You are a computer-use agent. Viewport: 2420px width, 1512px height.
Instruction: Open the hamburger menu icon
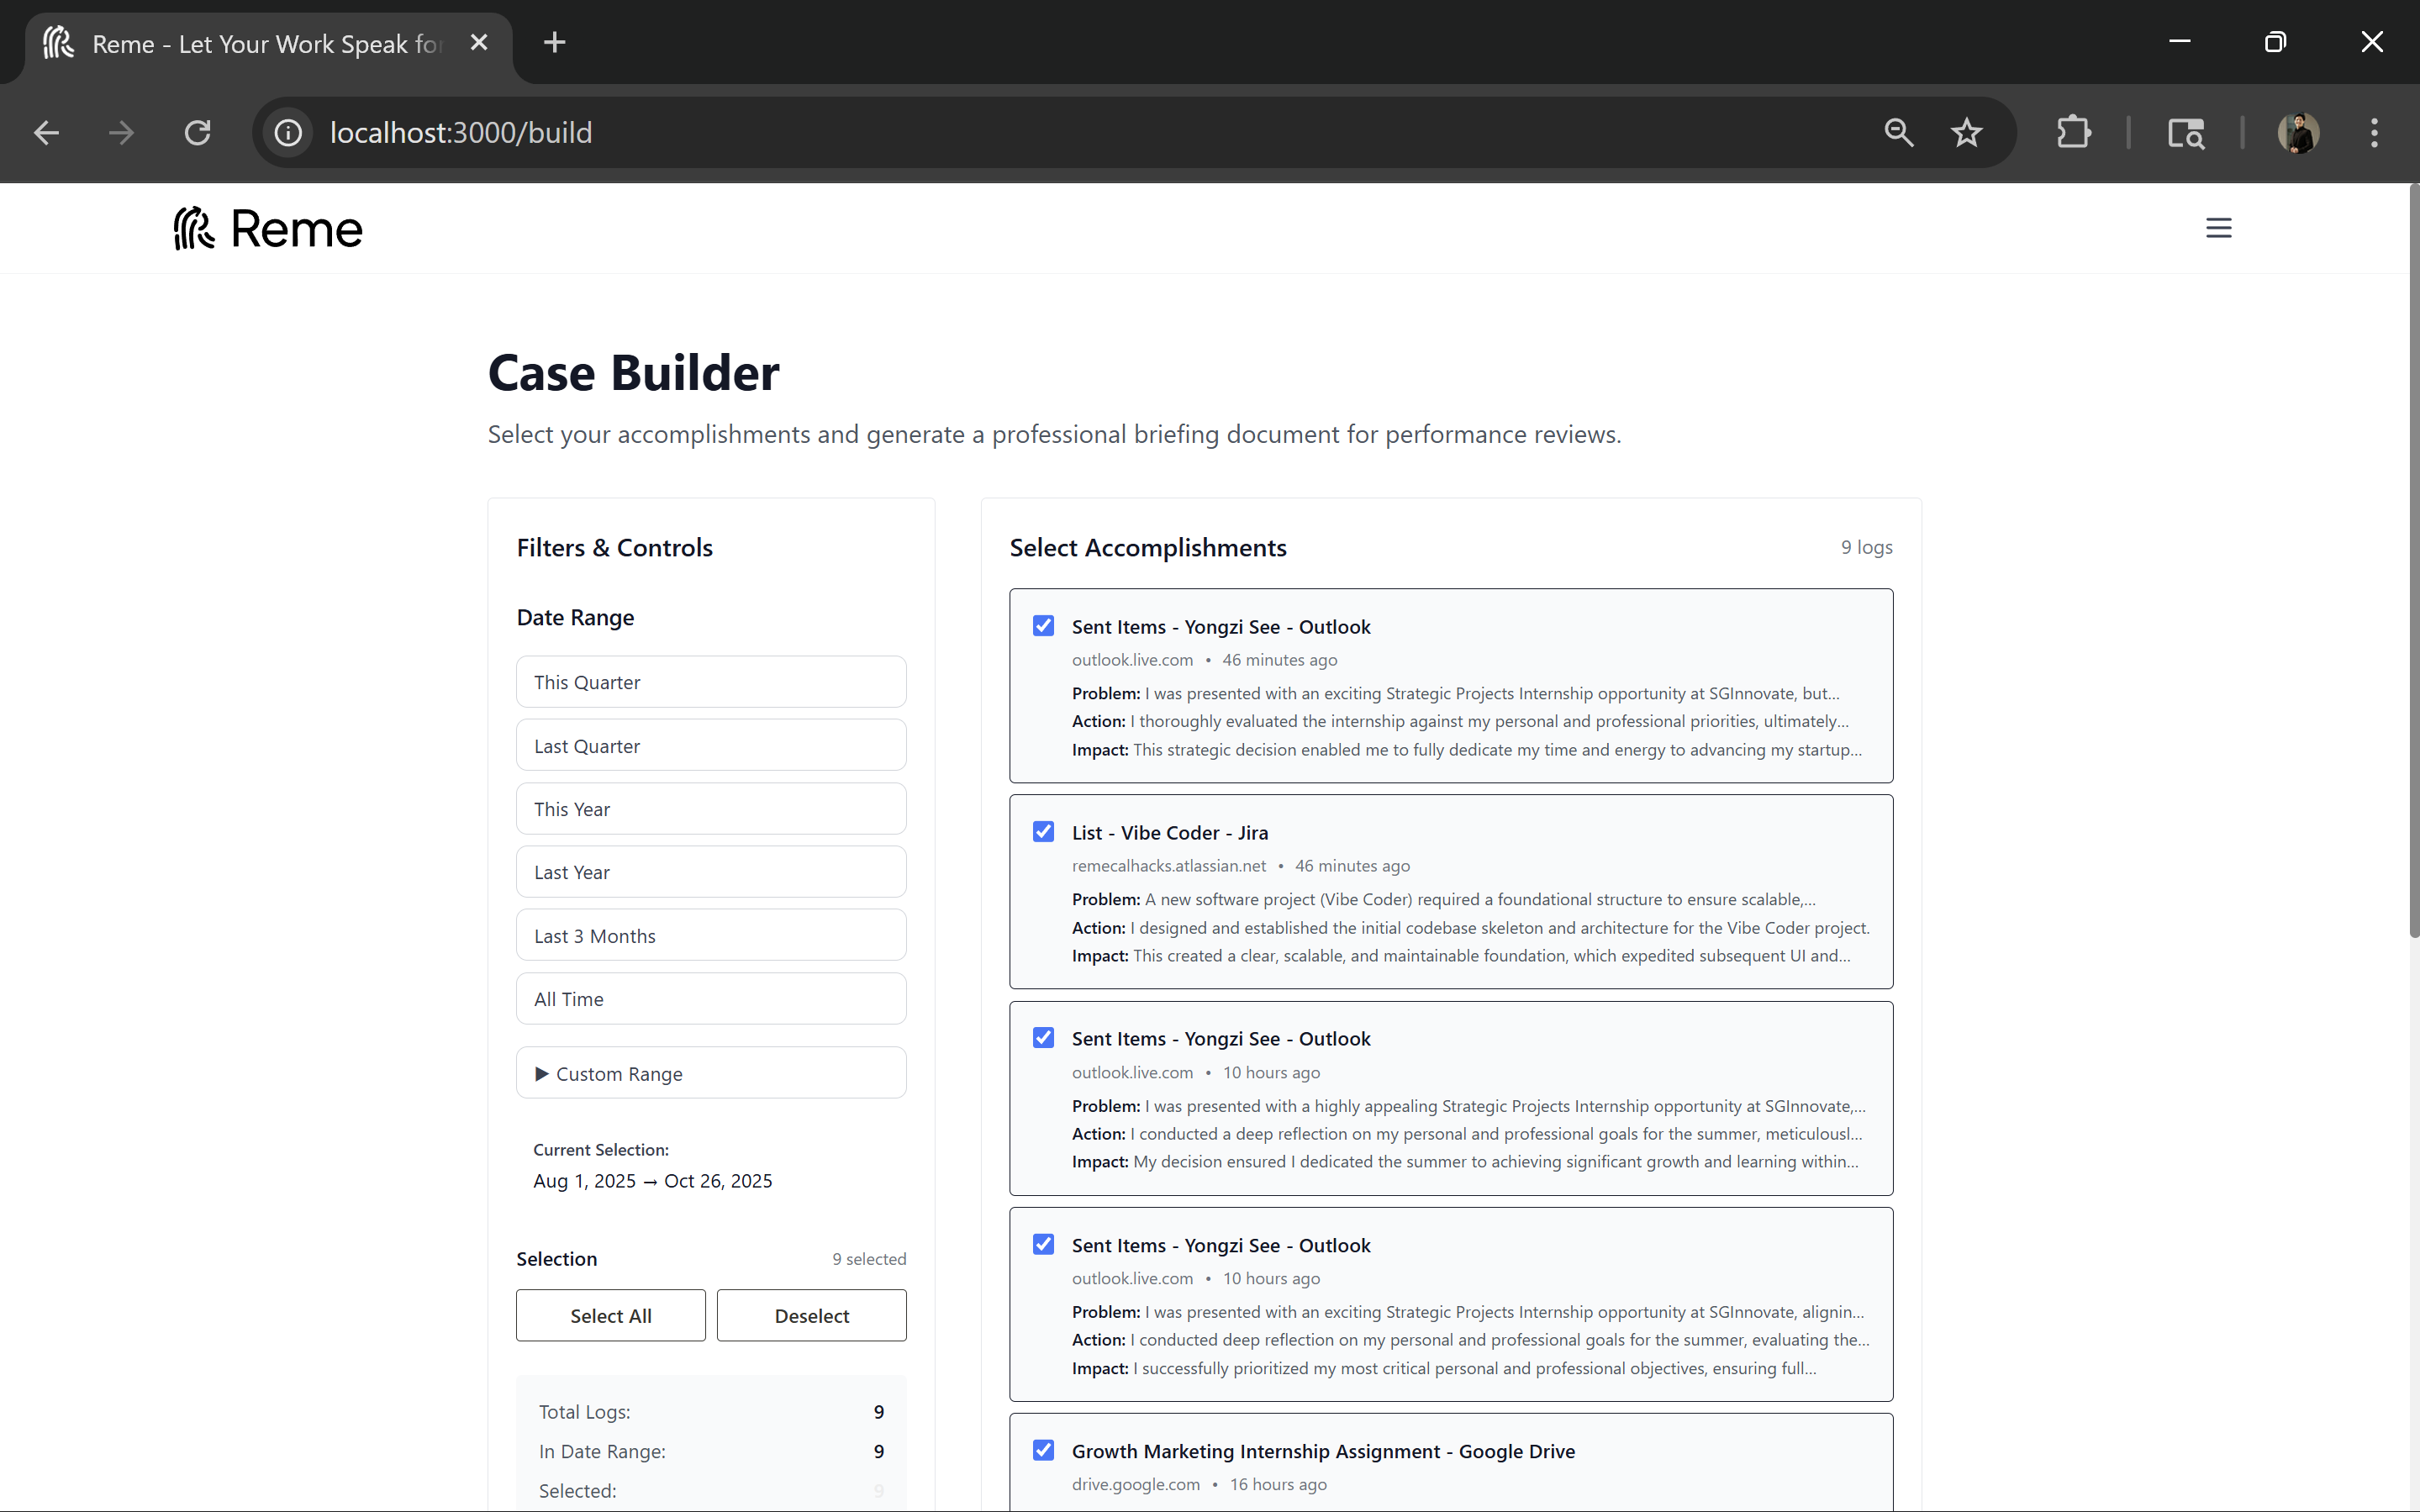[2218, 228]
